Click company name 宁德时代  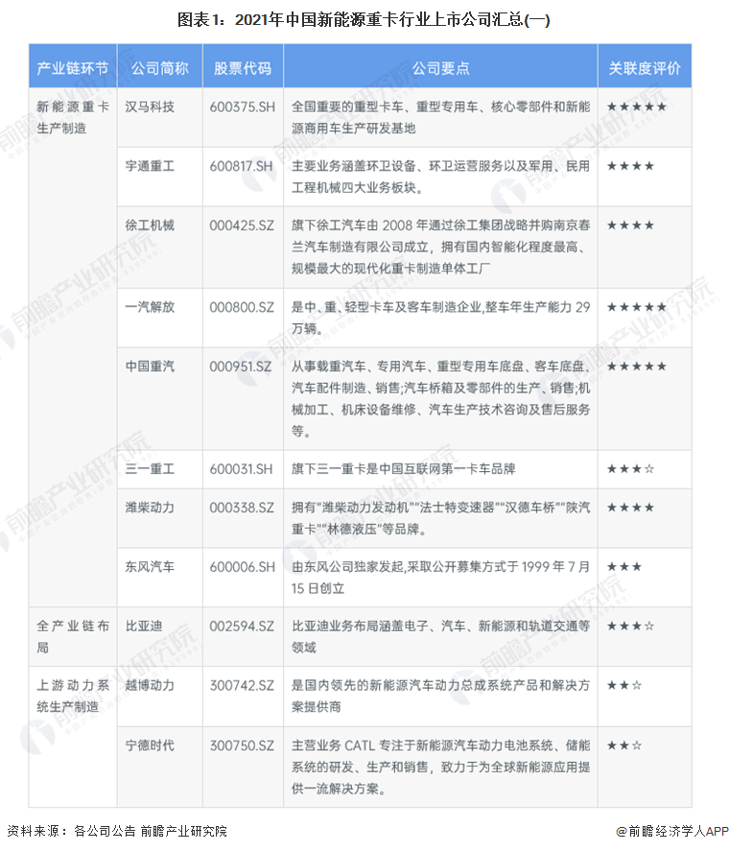[x=150, y=745]
